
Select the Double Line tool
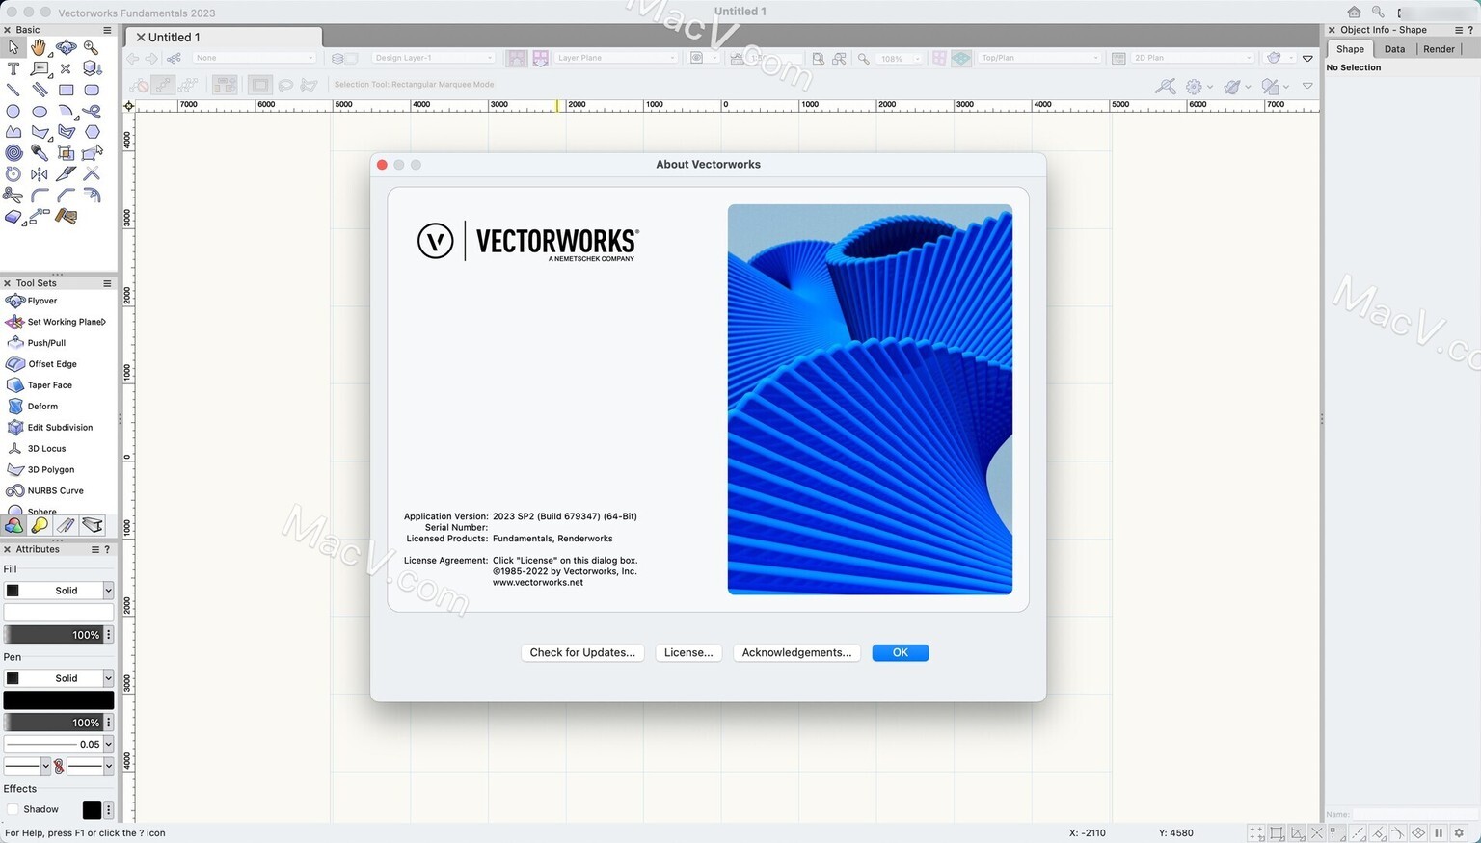coord(40,90)
